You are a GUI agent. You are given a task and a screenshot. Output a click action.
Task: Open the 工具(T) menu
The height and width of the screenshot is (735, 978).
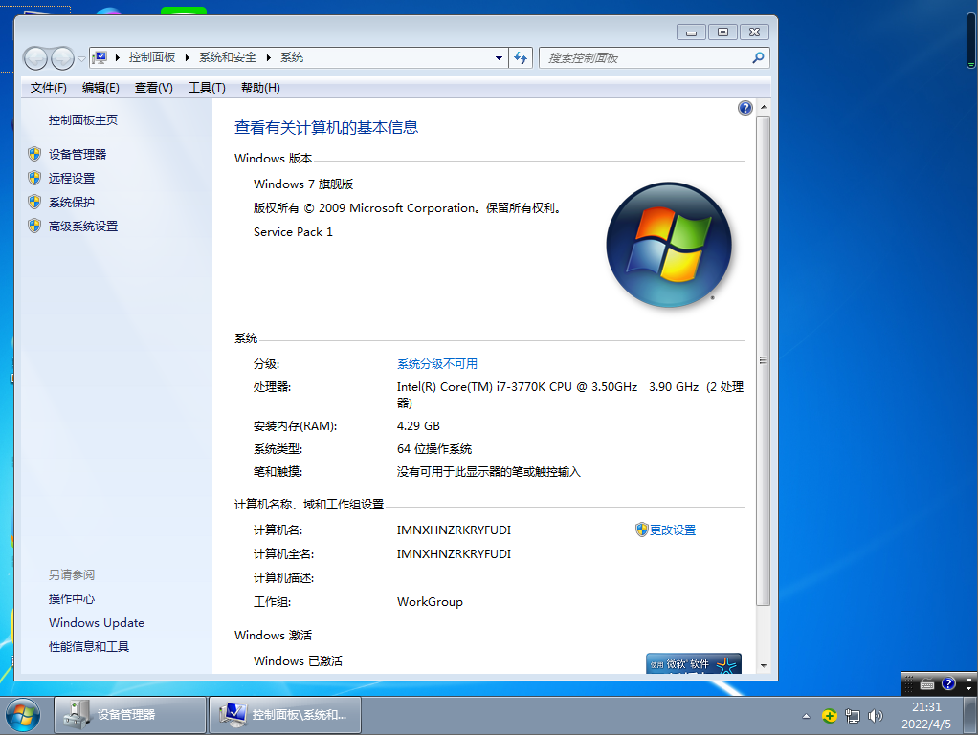(x=207, y=88)
